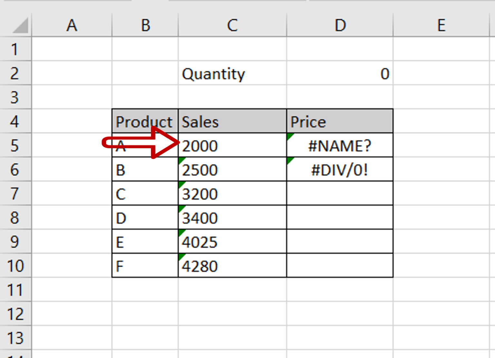Viewport: 495px width, 358px height.
Task: Select the cell displaying #NAME? error
Action: (x=339, y=145)
